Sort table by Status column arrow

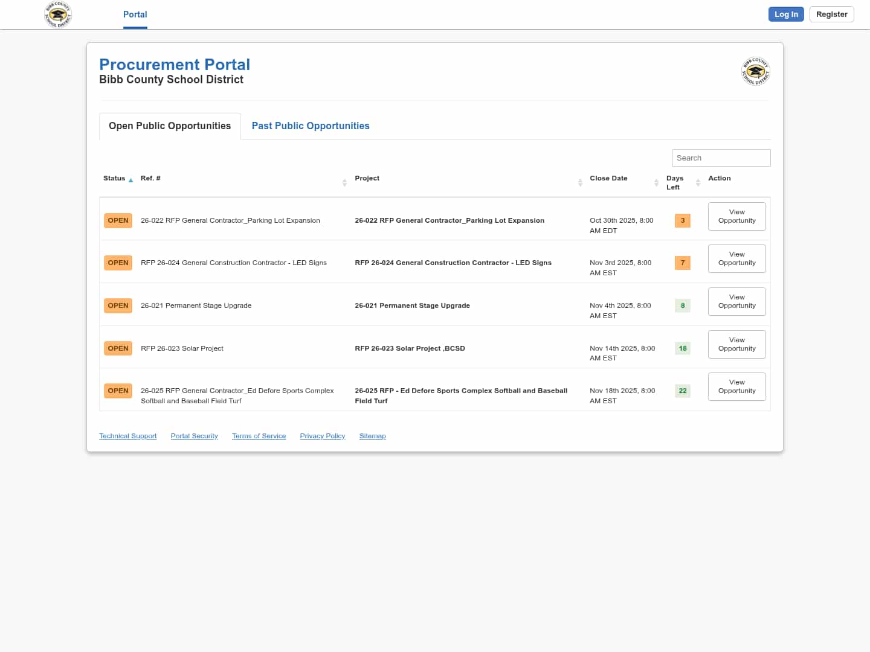pyautogui.click(x=130, y=180)
